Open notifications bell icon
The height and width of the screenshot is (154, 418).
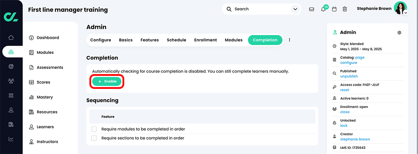[x=323, y=9]
